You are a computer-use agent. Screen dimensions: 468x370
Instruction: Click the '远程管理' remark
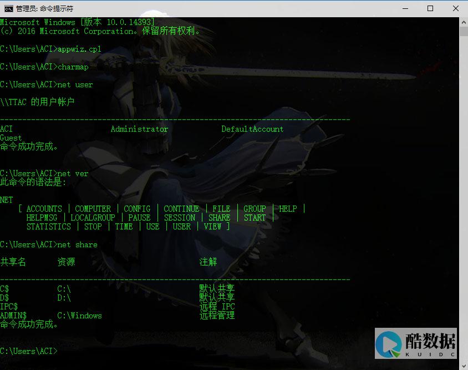coord(217,315)
